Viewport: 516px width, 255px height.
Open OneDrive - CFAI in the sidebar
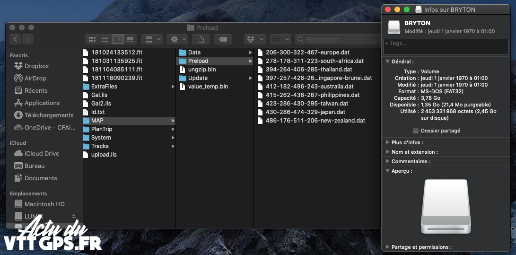[44, 127]
